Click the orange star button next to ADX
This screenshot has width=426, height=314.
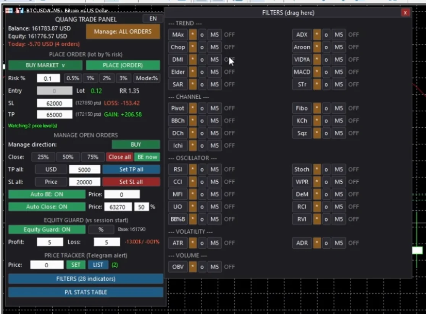(x=317, y=34)
